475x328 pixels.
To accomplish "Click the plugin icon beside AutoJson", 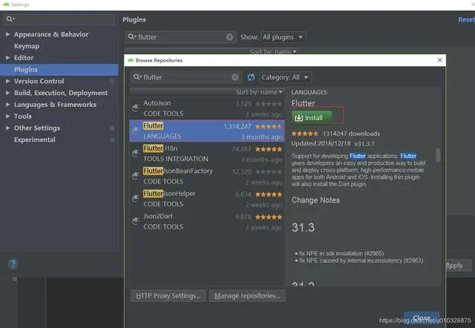I will [x=135, y=108].
